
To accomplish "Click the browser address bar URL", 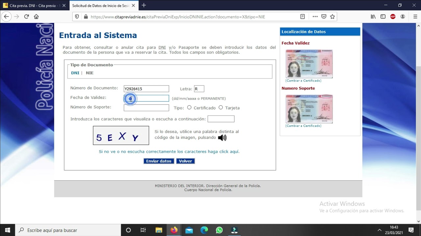I will tap(178, 17).
